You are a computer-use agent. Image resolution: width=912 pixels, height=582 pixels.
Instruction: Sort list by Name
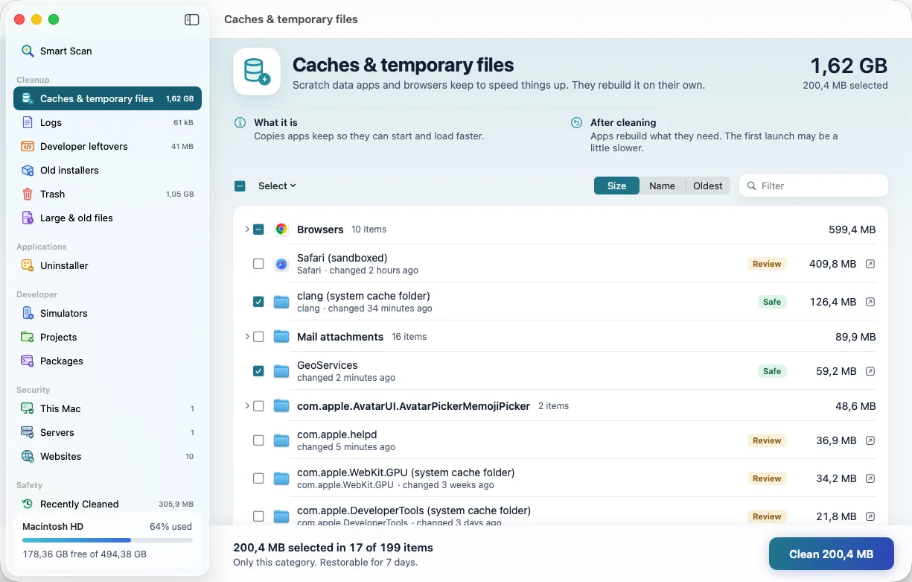pyautogui.click(x=662, y=186)
